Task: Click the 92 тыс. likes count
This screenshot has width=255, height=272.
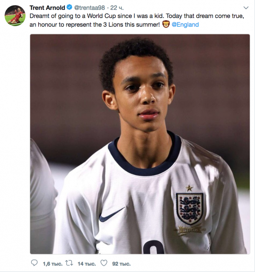Action: pyautogui.click(x=121, y=263)
